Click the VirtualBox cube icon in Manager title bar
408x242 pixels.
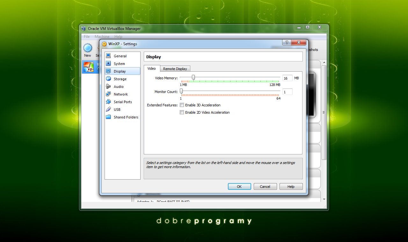pos(84,28)
